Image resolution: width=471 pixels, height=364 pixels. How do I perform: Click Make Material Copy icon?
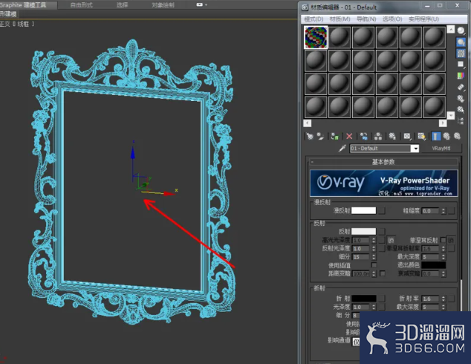coord(364,137)
